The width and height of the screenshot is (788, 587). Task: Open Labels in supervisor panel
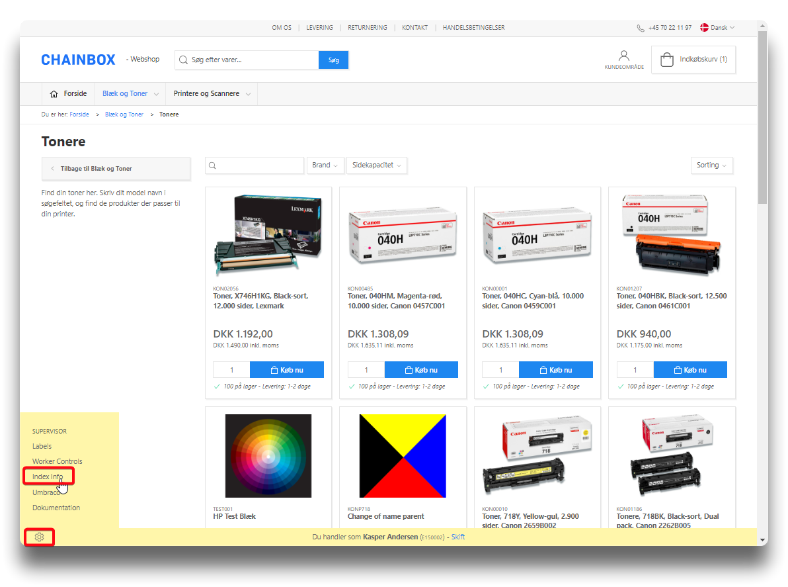coord(42,446)
